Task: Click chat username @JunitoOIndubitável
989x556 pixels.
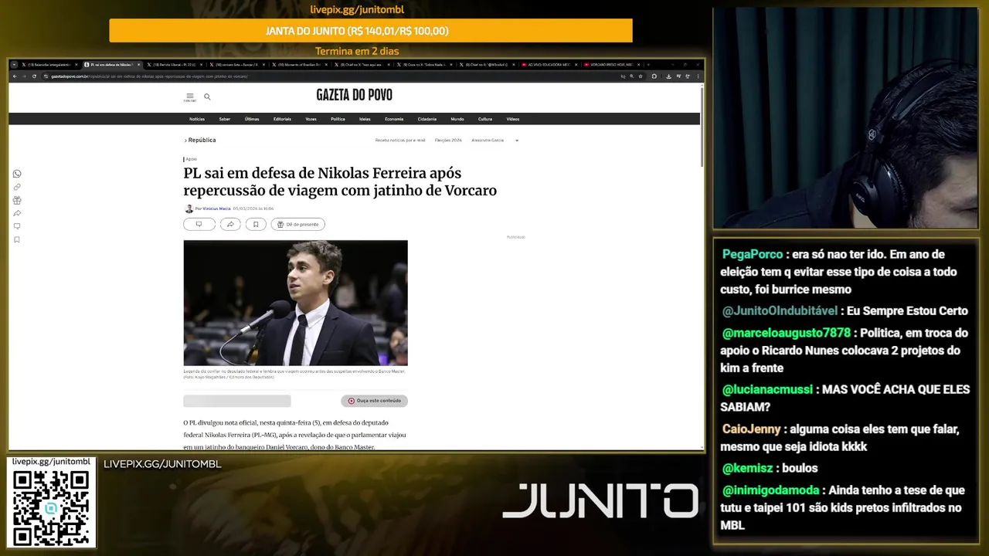Action: point(780,310)
